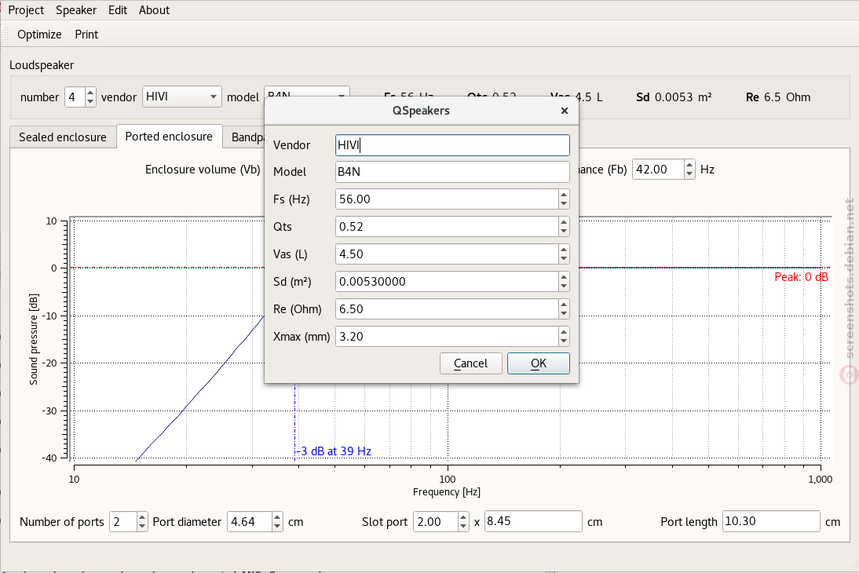Click the slot port width 8.45 field
Viewport: 859px width, 573px height.
[x=533, y=521]
